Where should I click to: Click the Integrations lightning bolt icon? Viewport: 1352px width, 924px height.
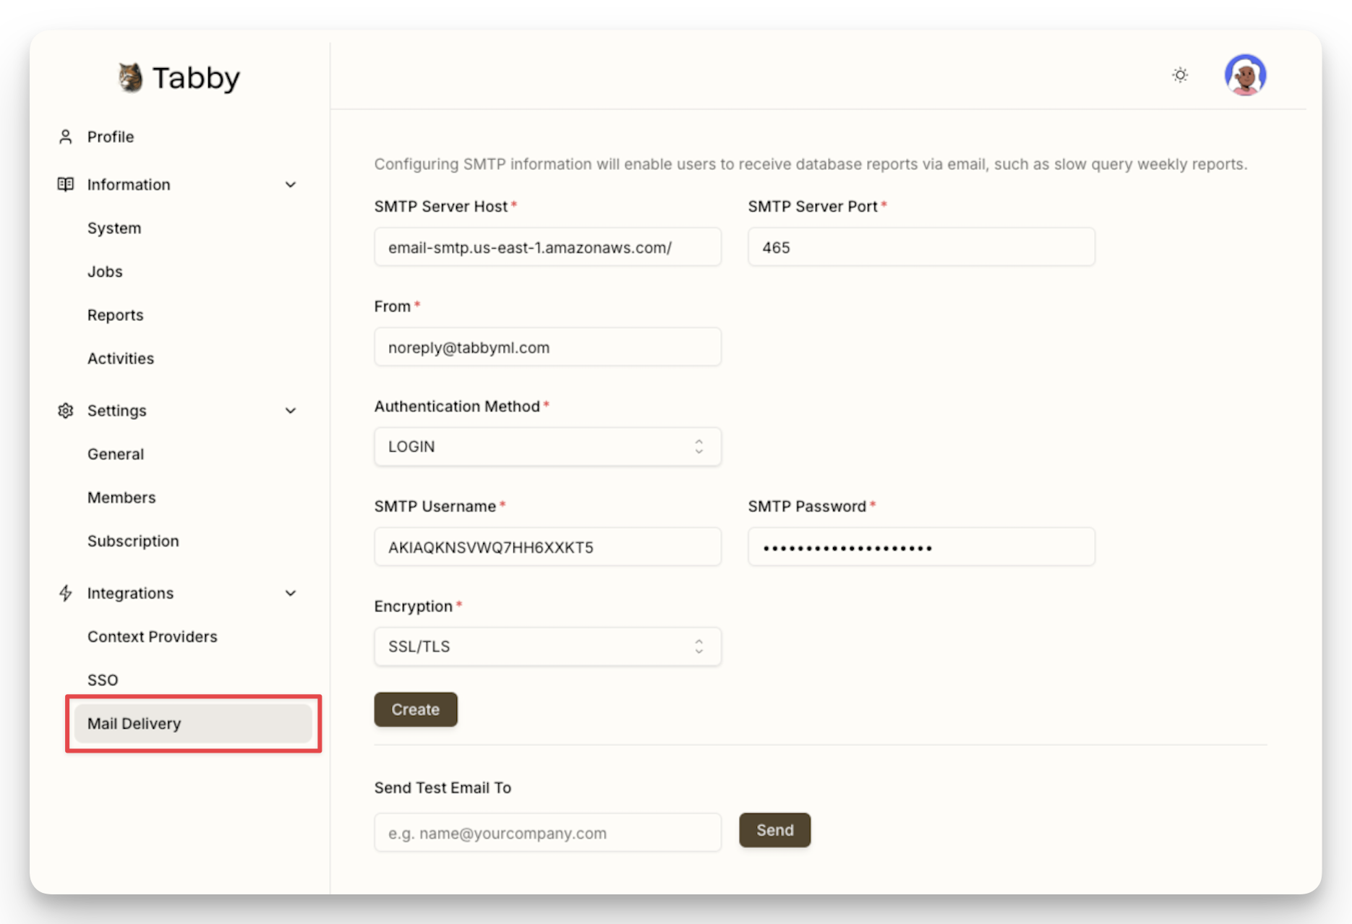tap(66, 594)
